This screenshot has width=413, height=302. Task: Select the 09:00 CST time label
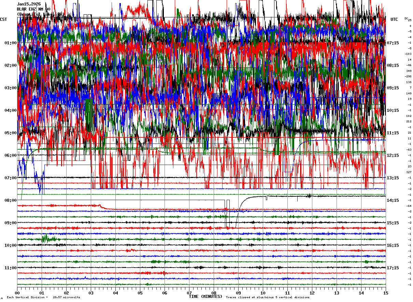point(11,223)
